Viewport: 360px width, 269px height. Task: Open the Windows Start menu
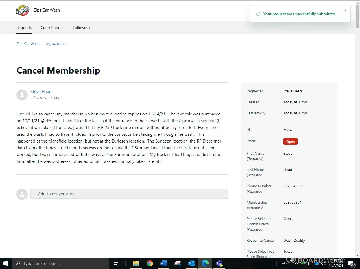6,263
